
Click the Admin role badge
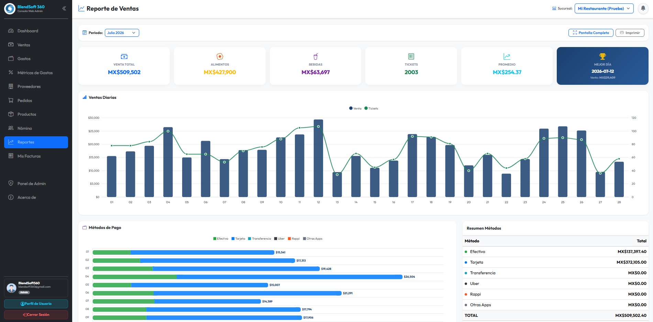tap(24, 292)
